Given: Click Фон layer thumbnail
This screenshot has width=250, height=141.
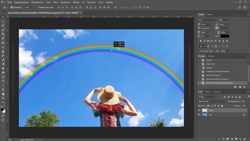Looking at the screenshot, I should 205,115.
